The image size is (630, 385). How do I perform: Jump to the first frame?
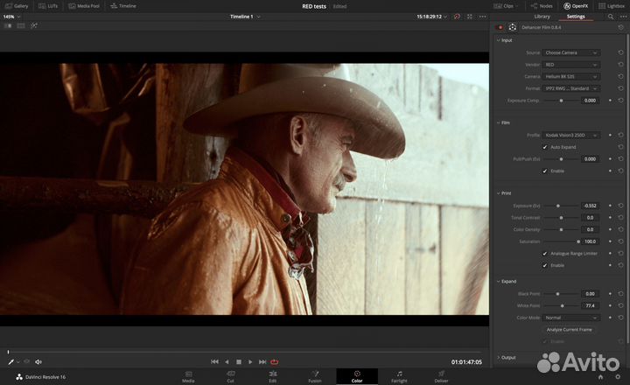point(214,361)
